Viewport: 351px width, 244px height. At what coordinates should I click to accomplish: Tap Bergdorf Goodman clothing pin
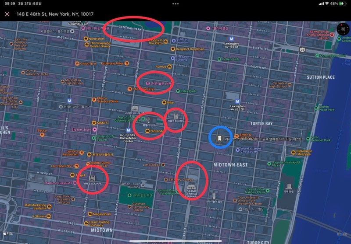172,49
